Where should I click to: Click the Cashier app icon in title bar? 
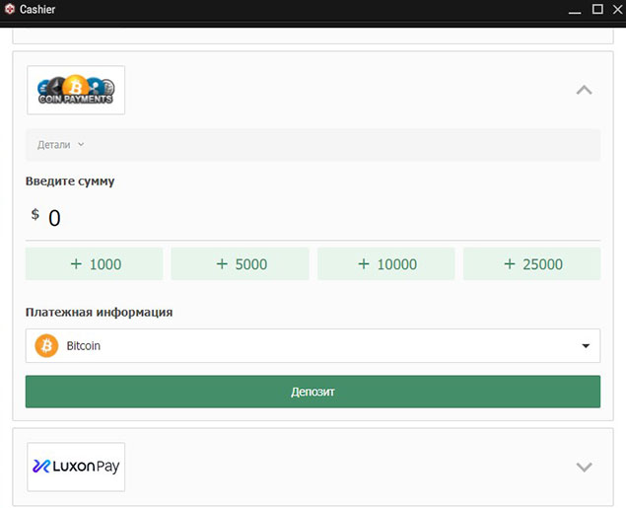point(10,9)
